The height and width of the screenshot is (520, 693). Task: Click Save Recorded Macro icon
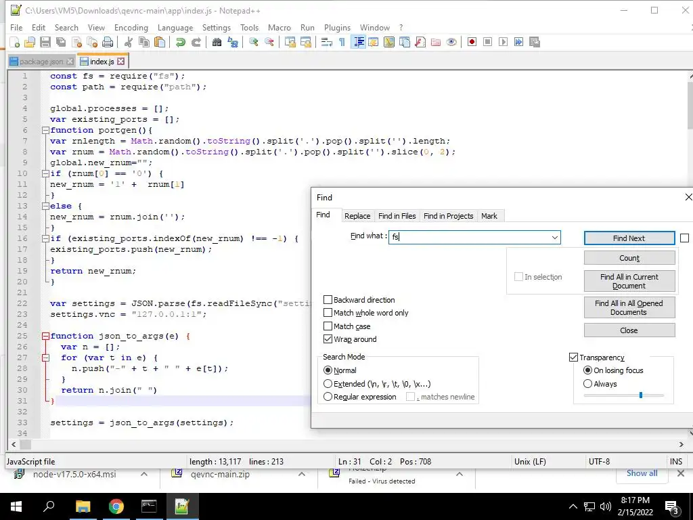[535, 42]
